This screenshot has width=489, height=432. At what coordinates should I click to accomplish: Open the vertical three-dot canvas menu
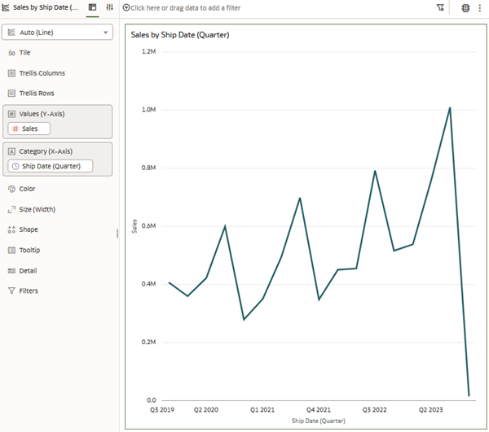pyautogui.click(x=480, y=8)
